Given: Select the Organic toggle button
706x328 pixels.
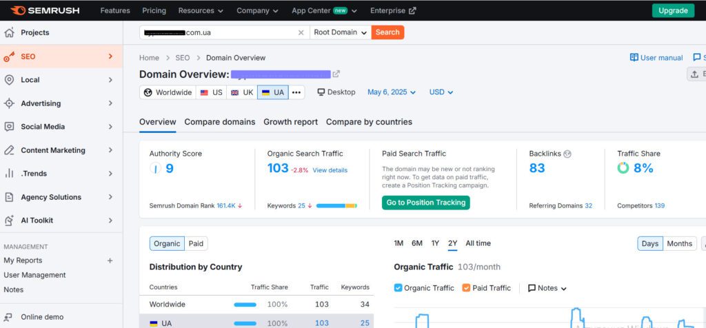Looking at the screenshot, I should click(167, 243).
